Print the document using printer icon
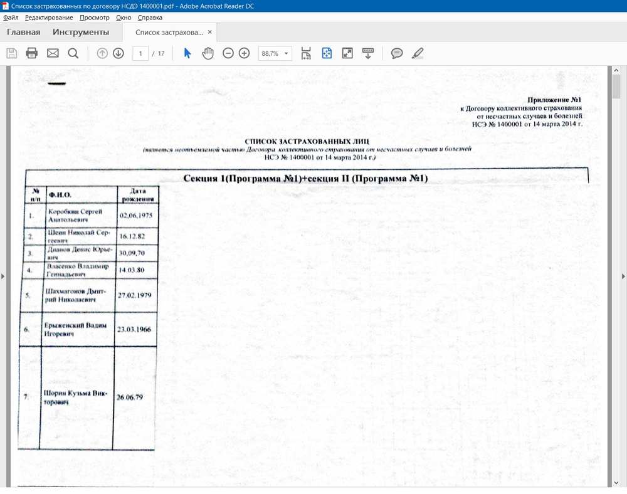Viewport: 627px width, 494px height. [32, 53]
